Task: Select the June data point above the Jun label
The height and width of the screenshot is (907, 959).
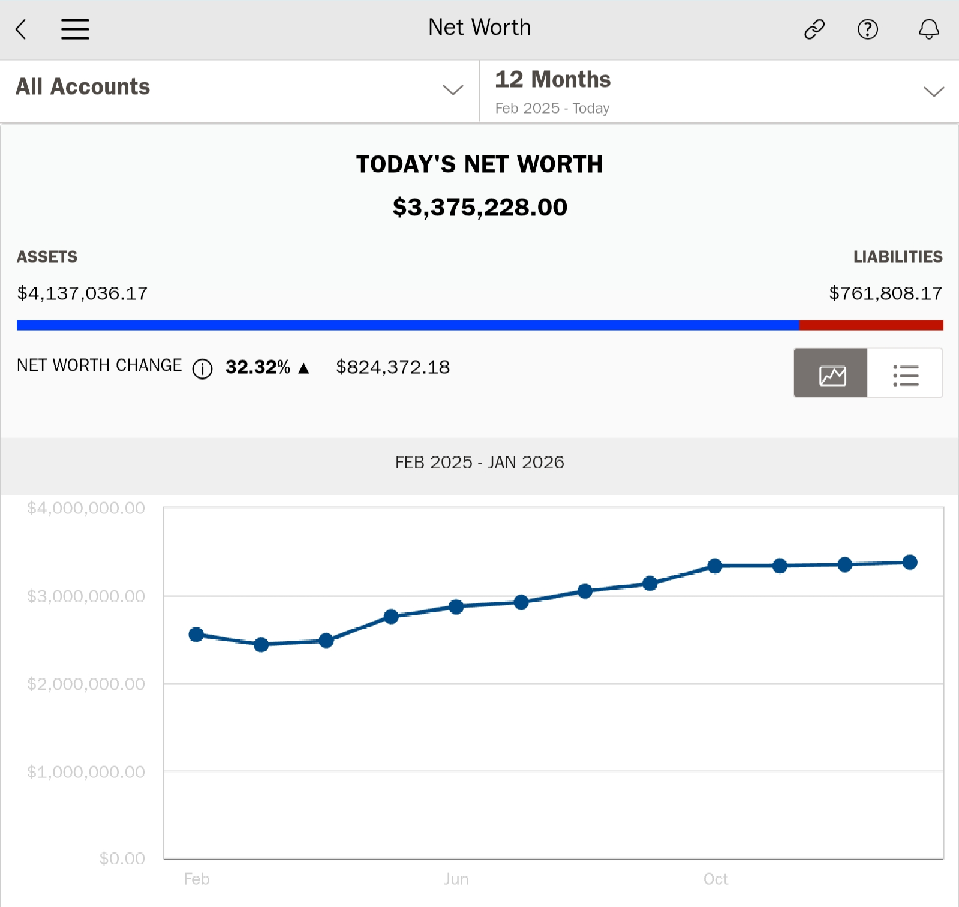Action: 456,606
